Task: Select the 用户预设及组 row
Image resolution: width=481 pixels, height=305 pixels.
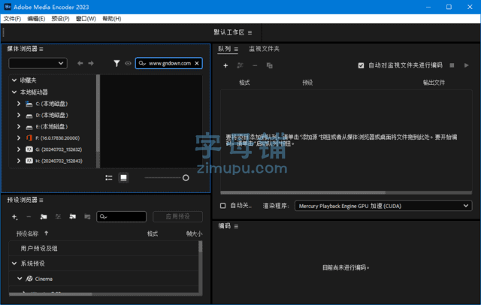Action: click(104, 249)
